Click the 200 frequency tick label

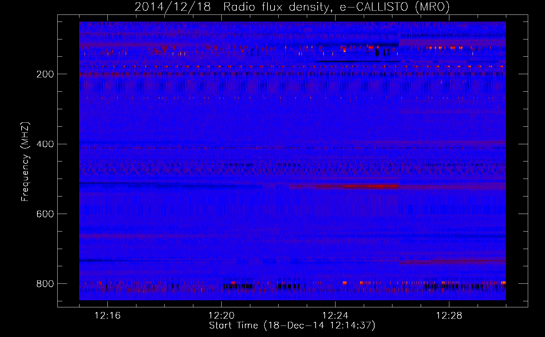tap(45, 74)
